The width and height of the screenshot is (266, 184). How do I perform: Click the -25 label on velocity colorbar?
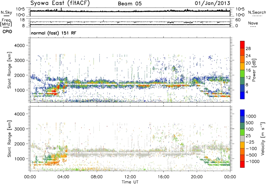[x=250, y=142]
